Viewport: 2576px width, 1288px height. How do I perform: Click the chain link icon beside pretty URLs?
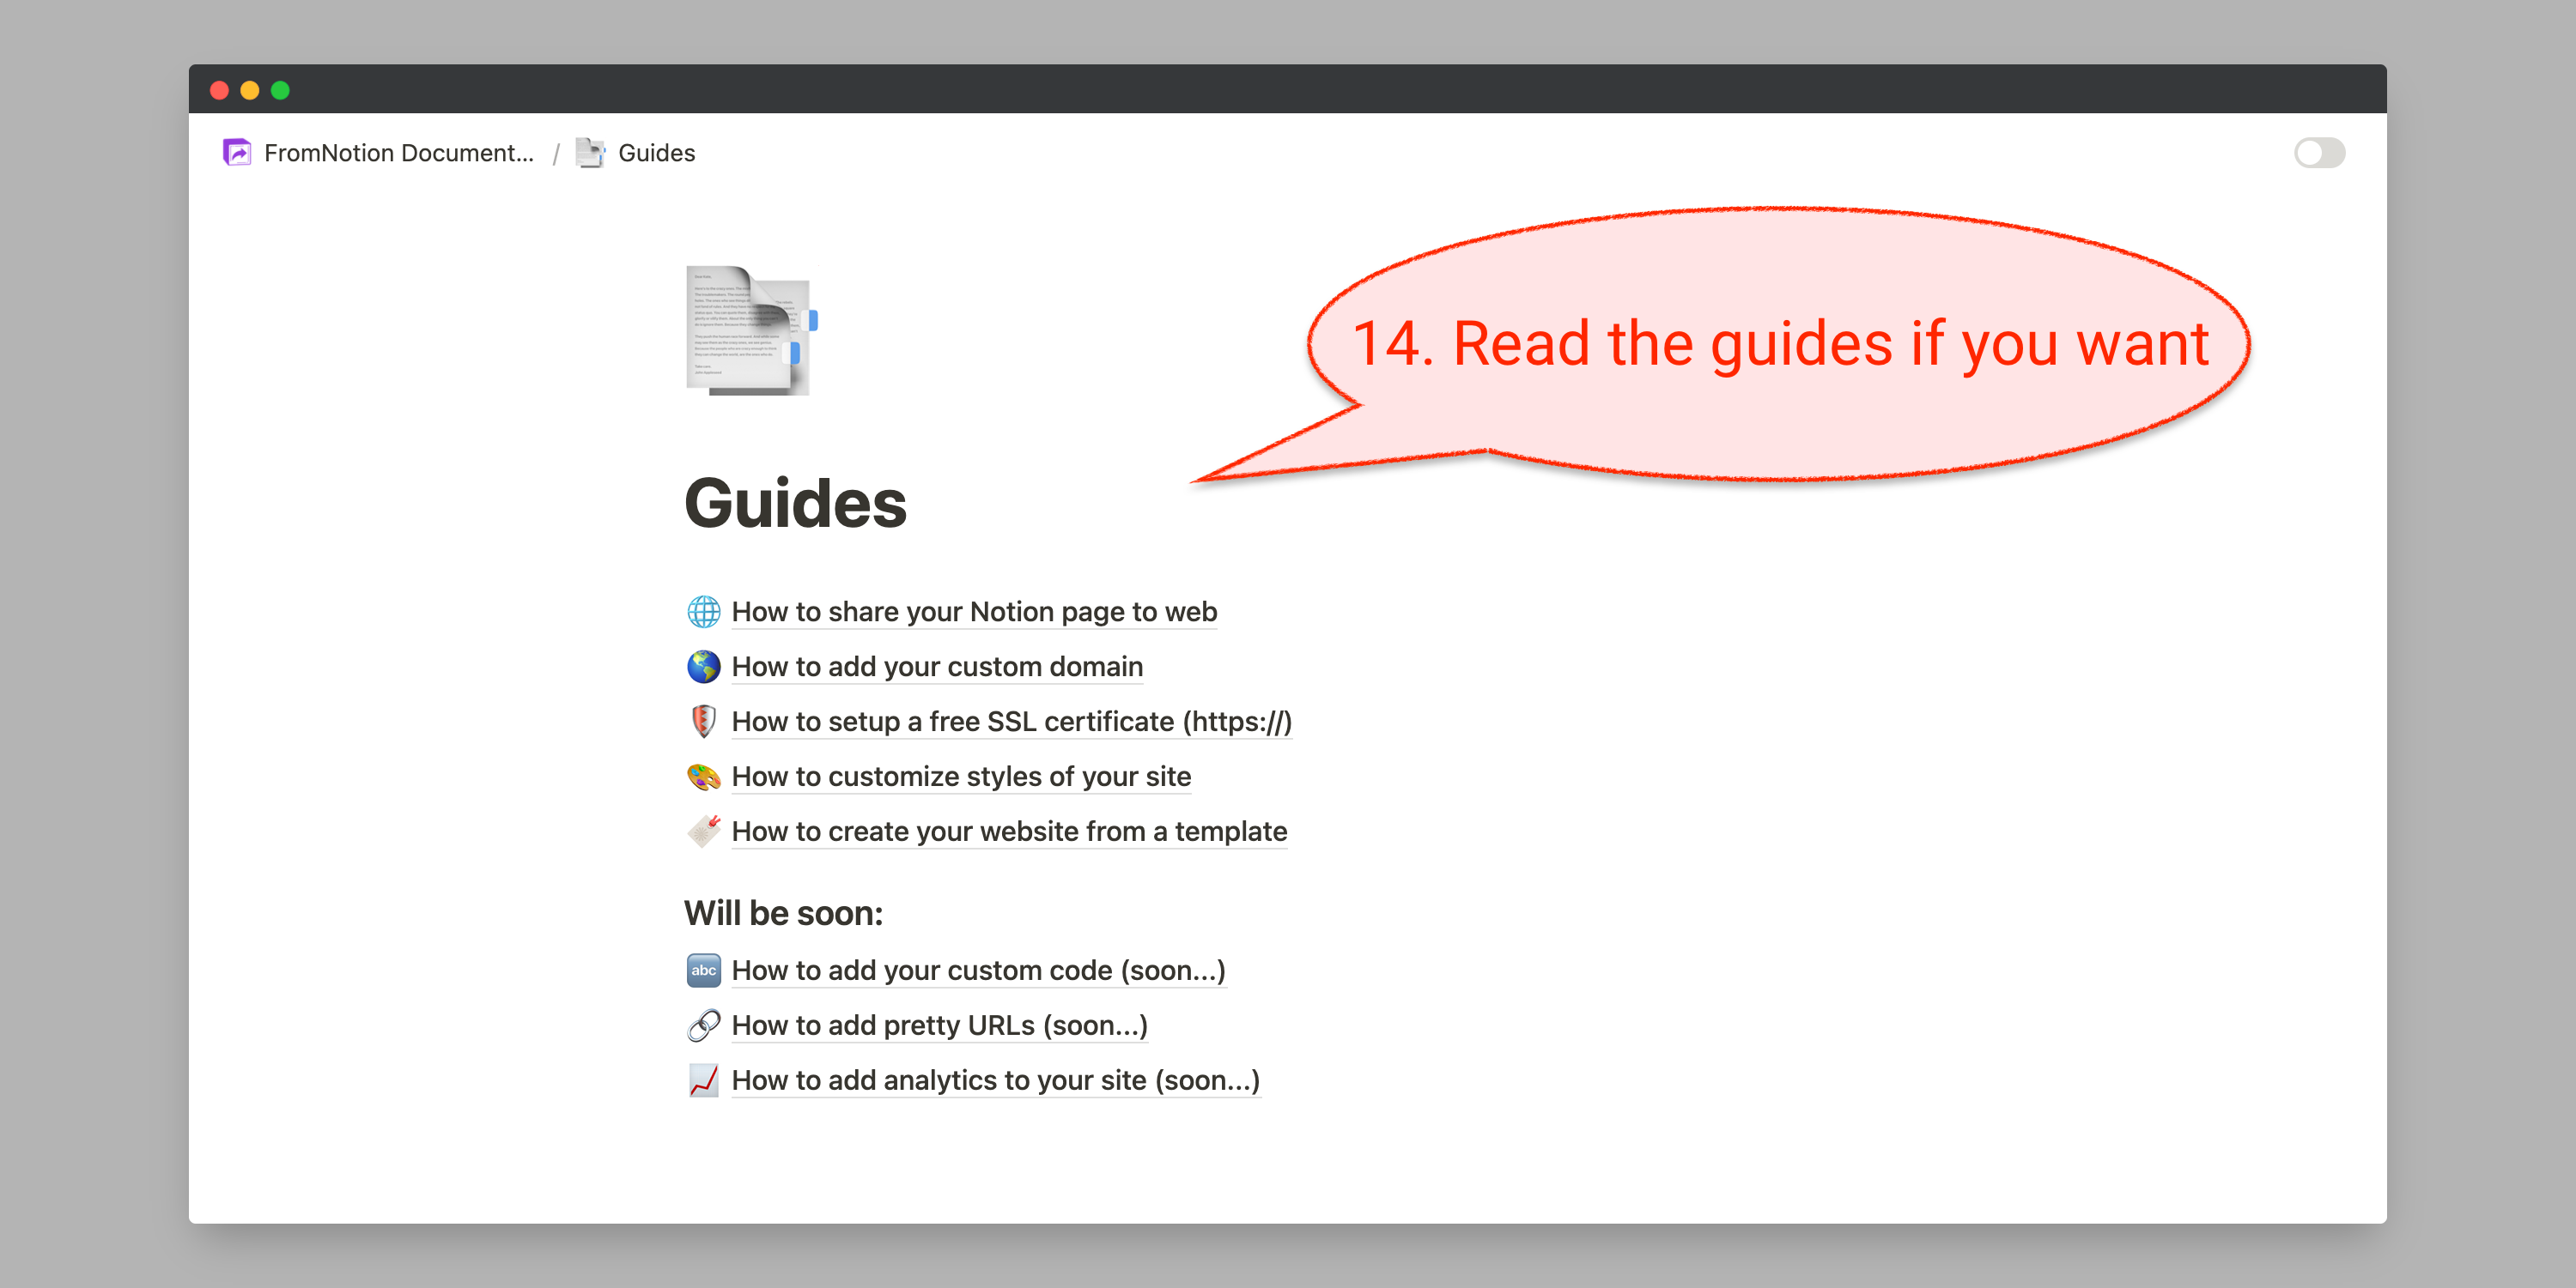point(703,1025)
